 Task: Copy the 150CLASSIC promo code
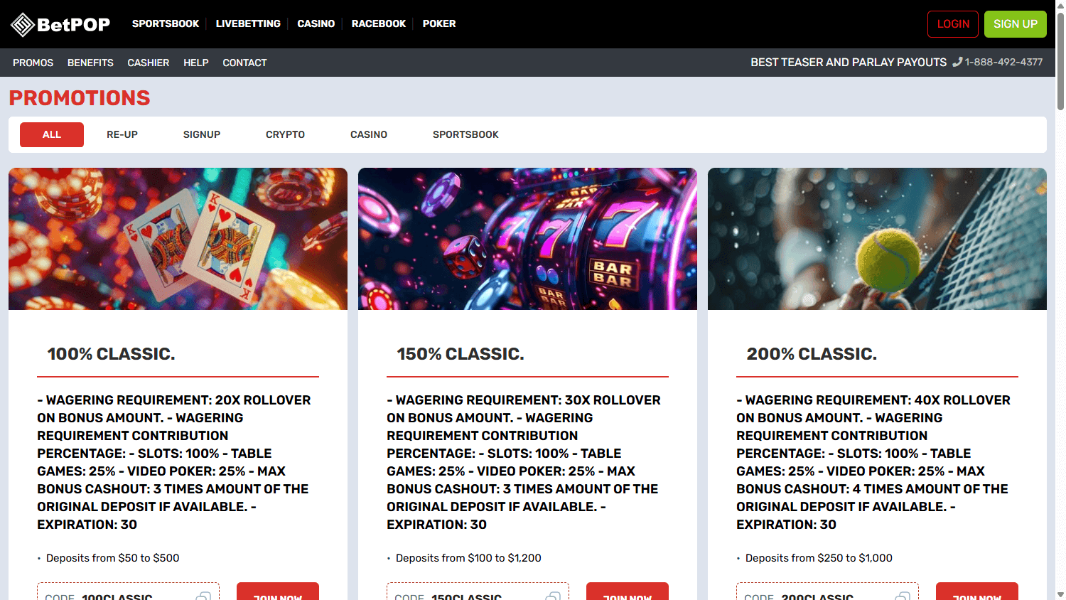(x=553, y=596)
